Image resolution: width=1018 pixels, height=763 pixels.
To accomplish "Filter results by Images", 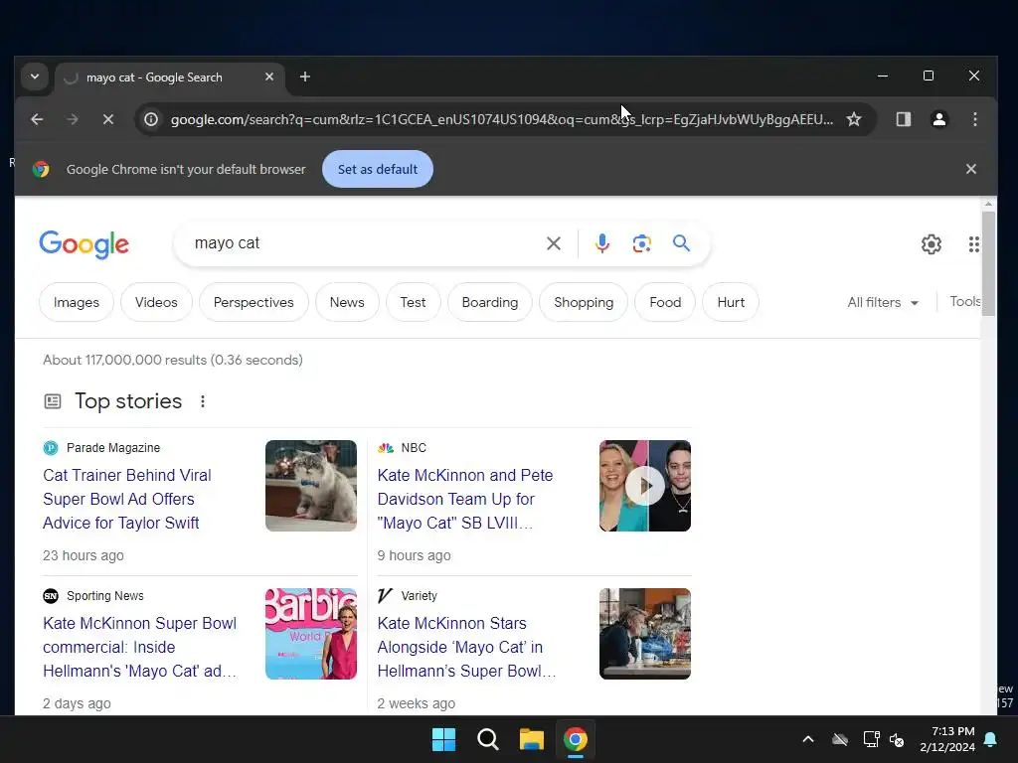I will [77, 302].
